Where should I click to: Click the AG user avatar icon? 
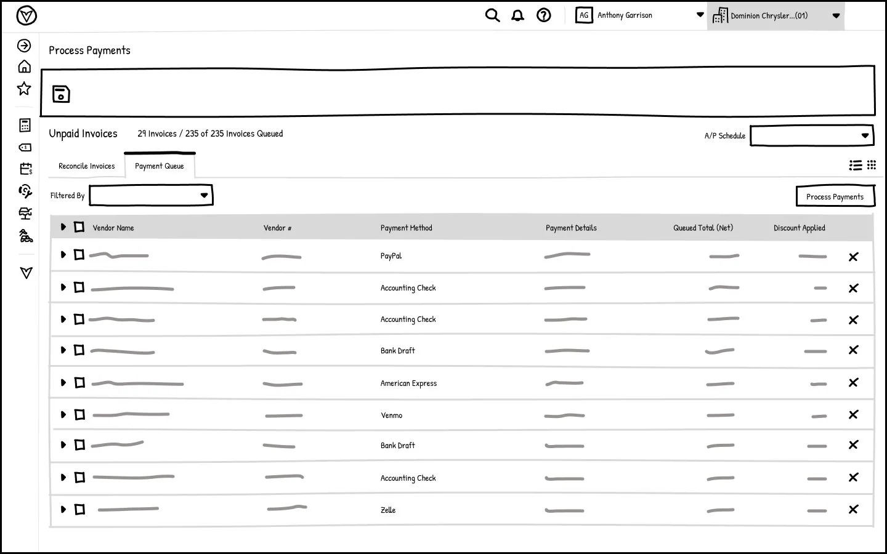tap(584, 15)
